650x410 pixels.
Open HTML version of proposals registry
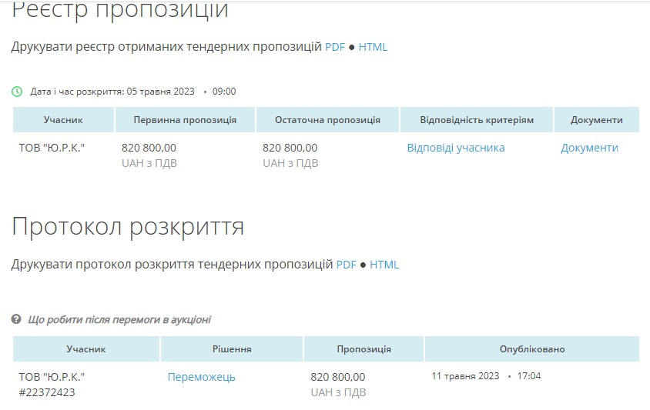coord(373,47)
